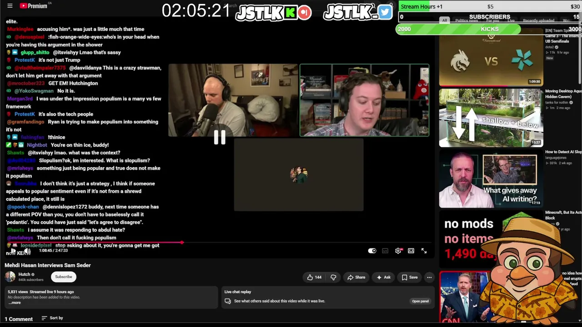Image resolution: width=582 pixels, height=327 pixels.
Task: Click the 'Live chat replay' heading
Action: pos(238,292)
